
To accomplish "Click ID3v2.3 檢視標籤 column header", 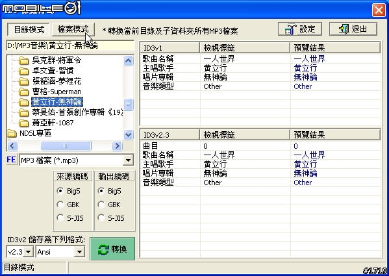I will [245, 135].
